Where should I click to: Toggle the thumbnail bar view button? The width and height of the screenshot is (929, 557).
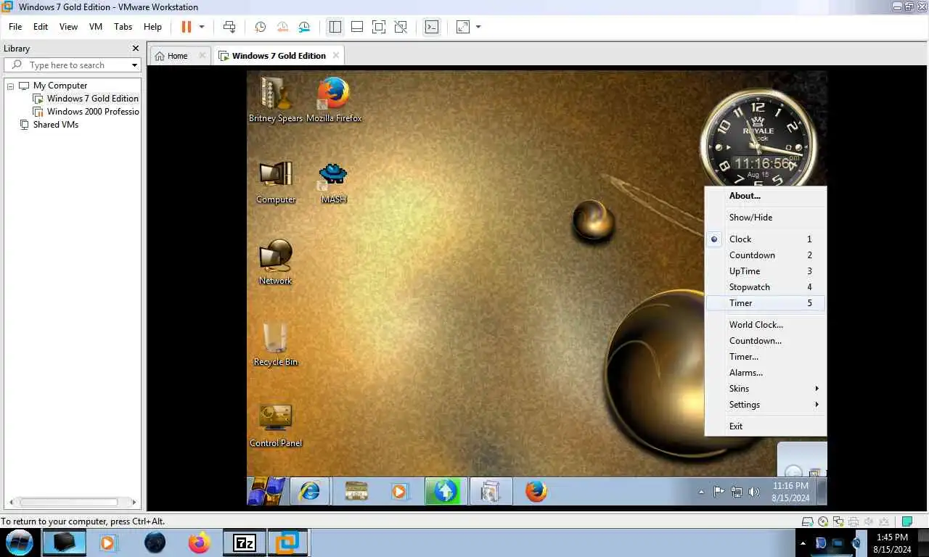coord(357,27)
